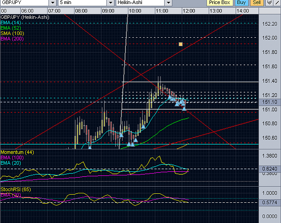The height and width of the screenshot is (223, 281).
Task: Select the trend line drawing tool
Action: click(277, 3)
